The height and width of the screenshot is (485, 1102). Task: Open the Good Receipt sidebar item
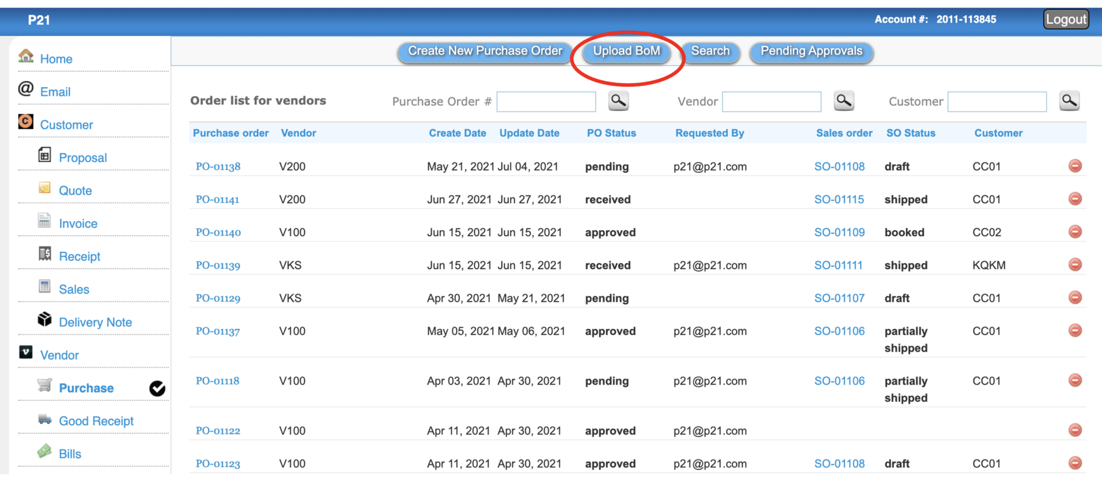(x=96, y=421)
